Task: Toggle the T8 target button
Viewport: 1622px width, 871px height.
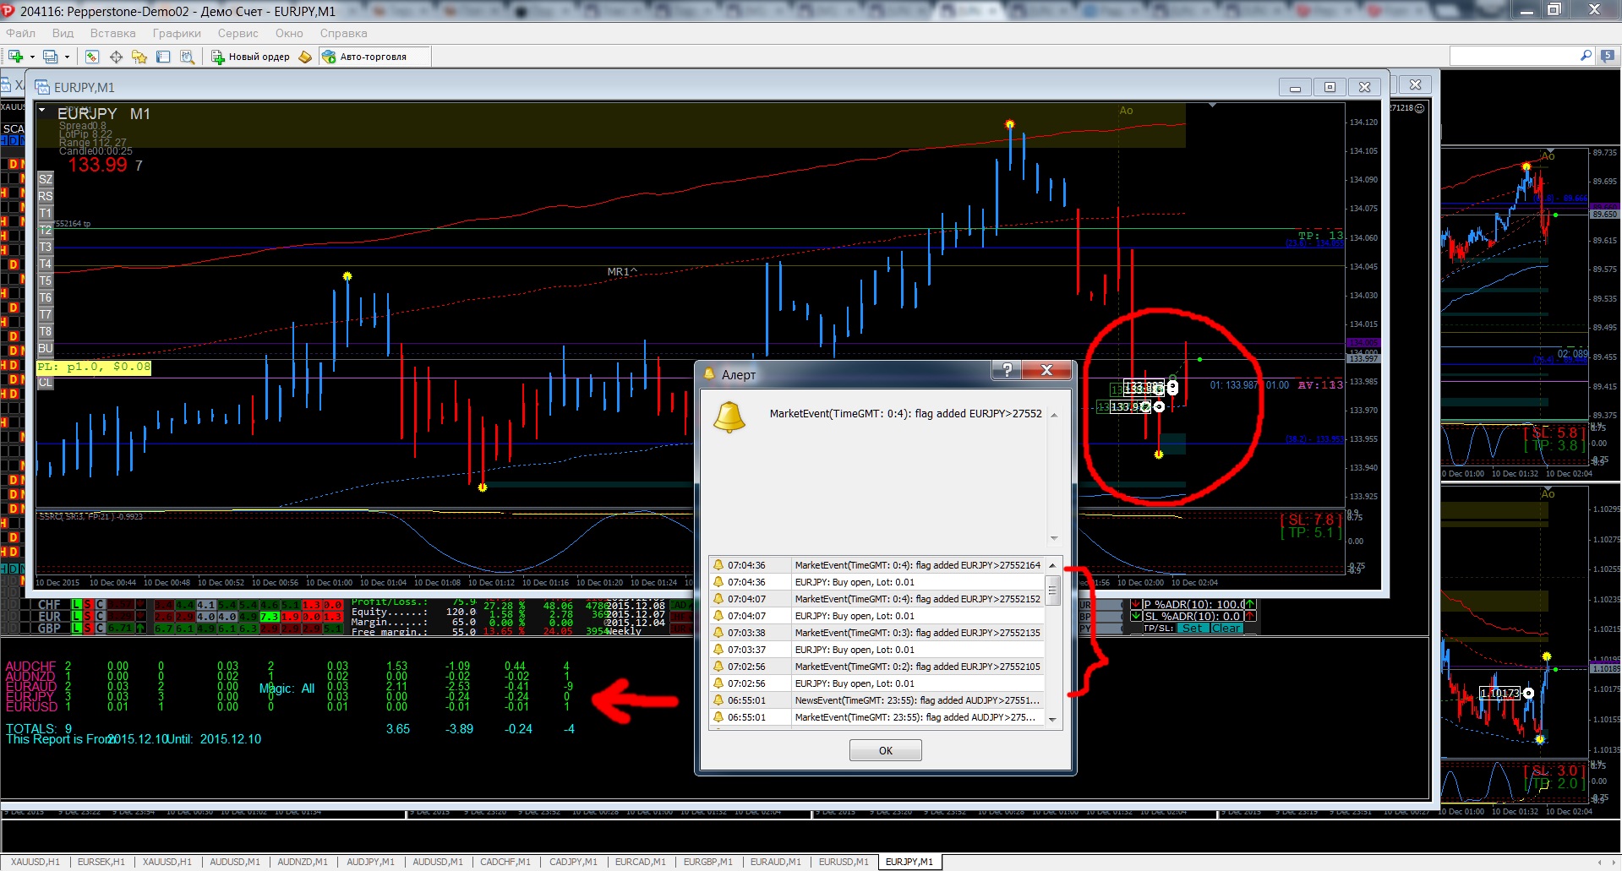Action: pyautogui.click(x=46, y=331)
